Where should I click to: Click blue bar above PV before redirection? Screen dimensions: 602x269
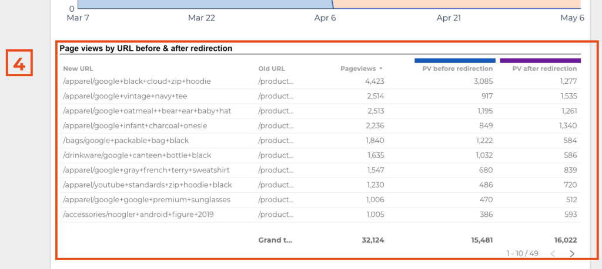pos(455,60)
